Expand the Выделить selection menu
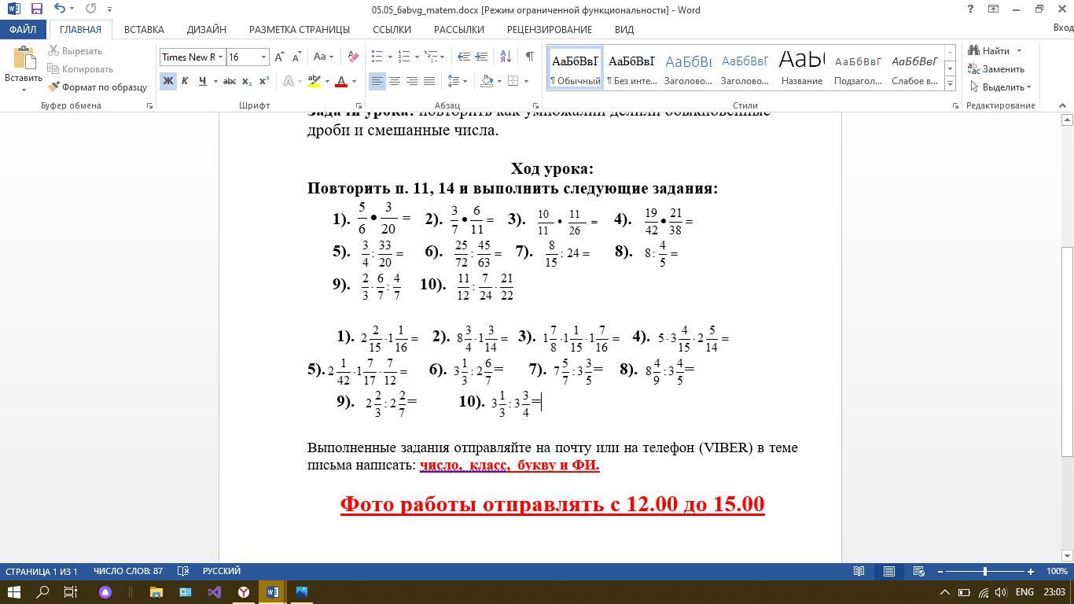The image size is (1074, 604). 1000,87
